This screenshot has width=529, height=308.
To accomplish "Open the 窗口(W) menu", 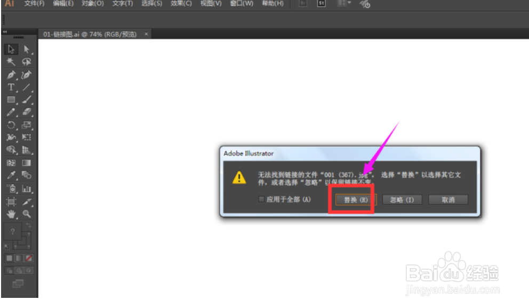I will 242,4.
